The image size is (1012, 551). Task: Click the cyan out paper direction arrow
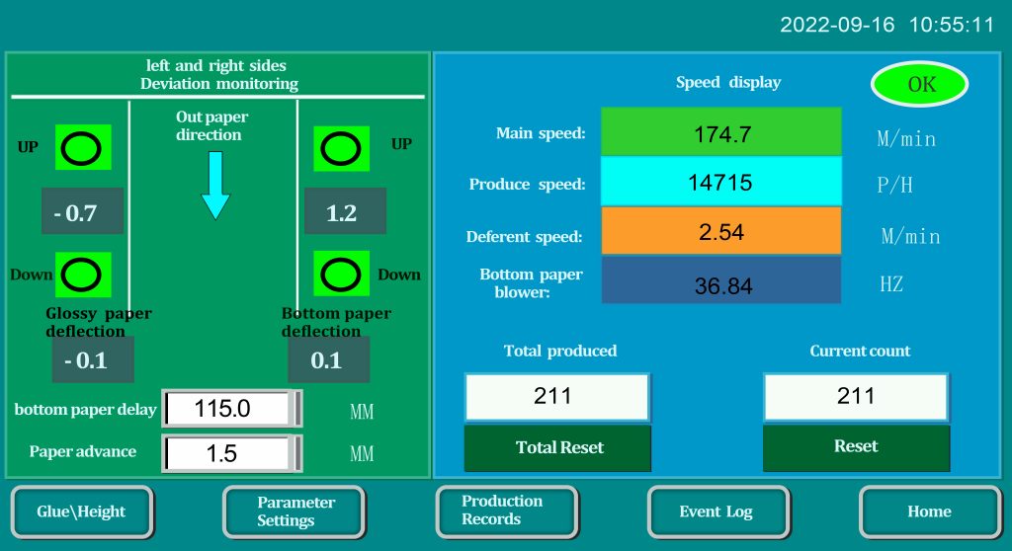coord(214,185)
